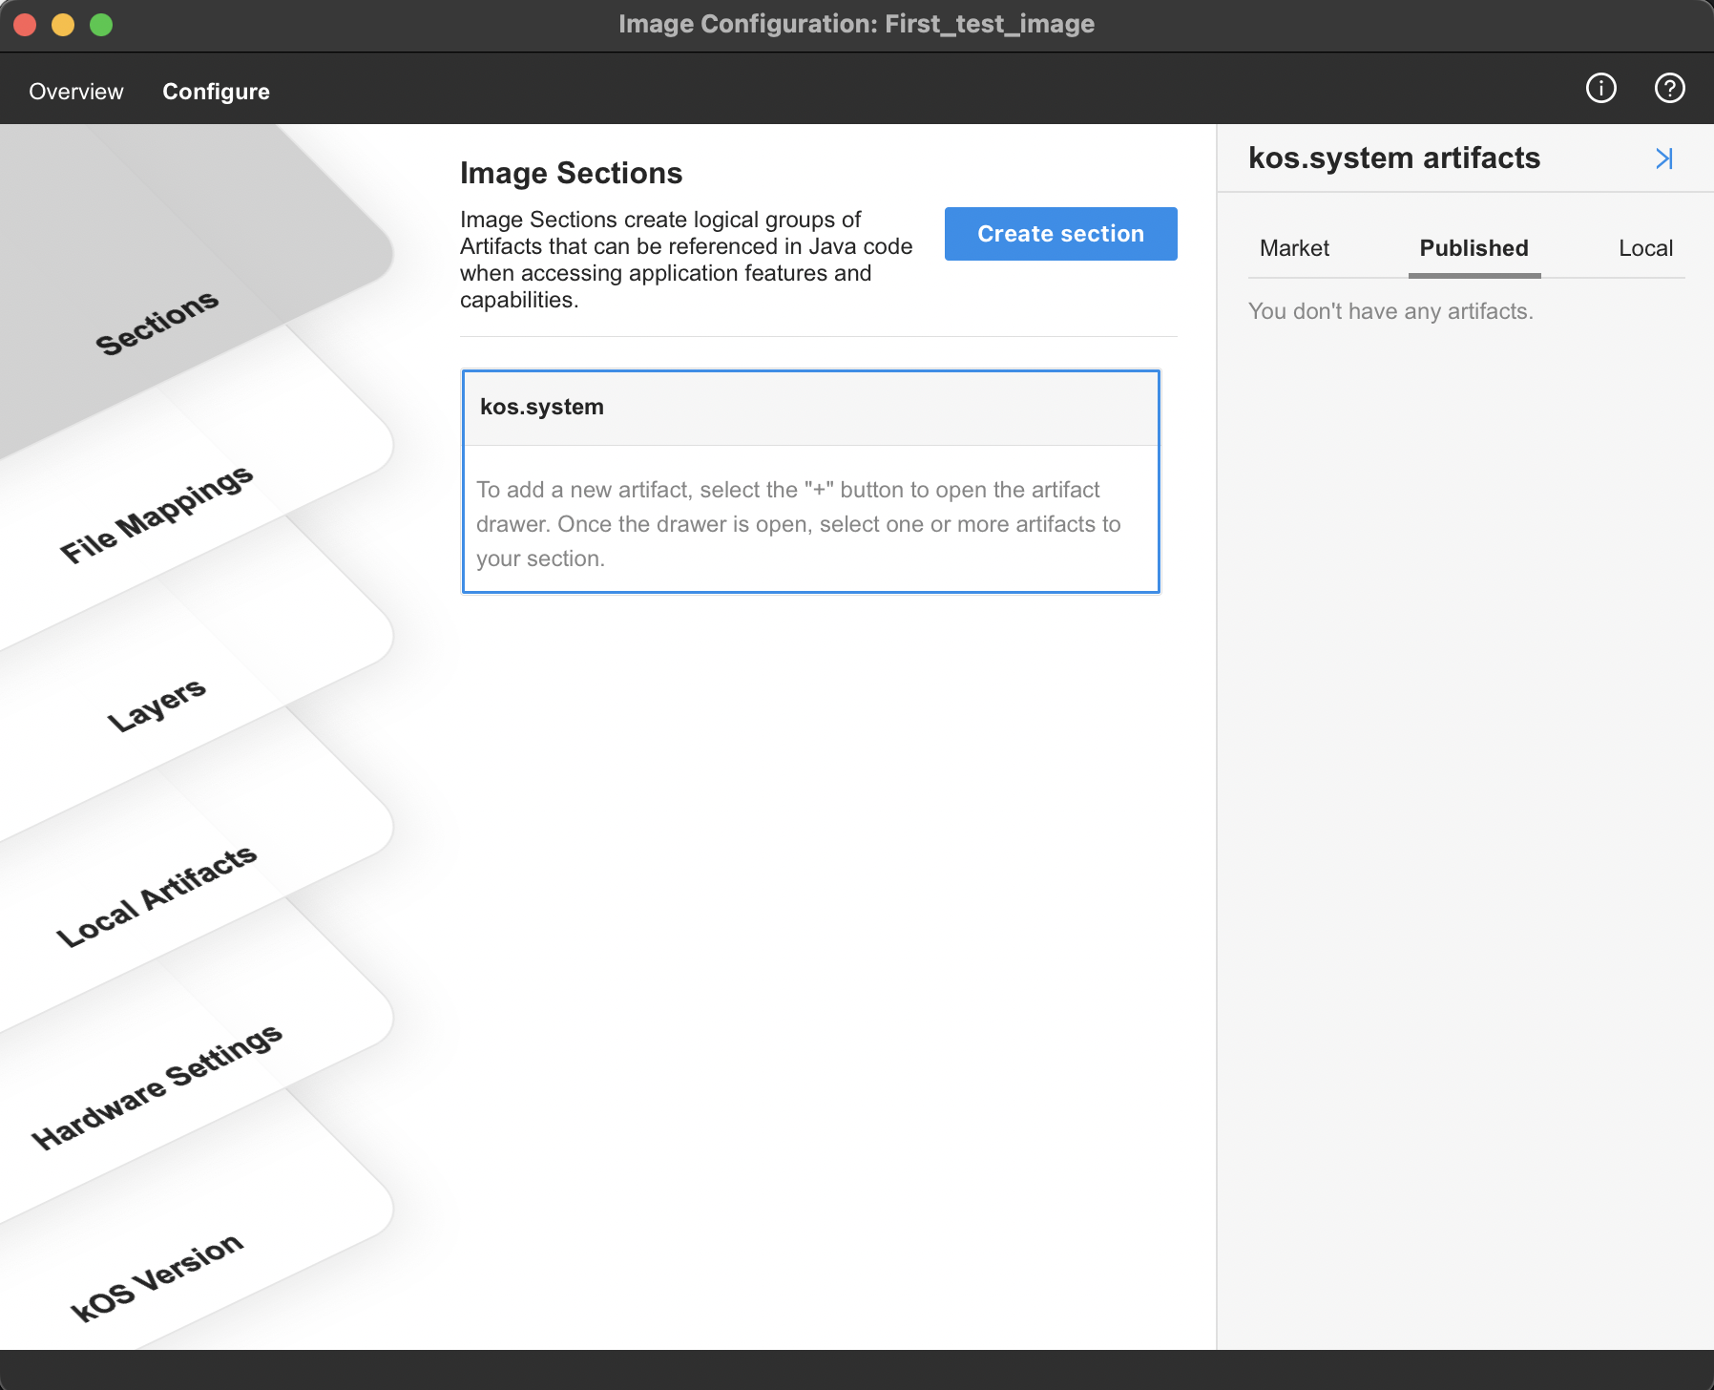Open the info icon in the header
1714x1390 pixels.
[1600, 89]
